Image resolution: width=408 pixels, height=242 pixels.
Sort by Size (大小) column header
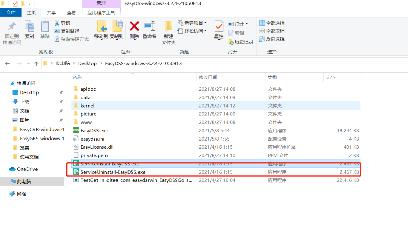(x=330, y=77)
